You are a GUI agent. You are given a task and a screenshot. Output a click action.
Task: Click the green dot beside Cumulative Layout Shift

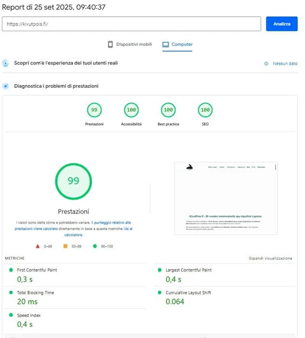(160, 292)
